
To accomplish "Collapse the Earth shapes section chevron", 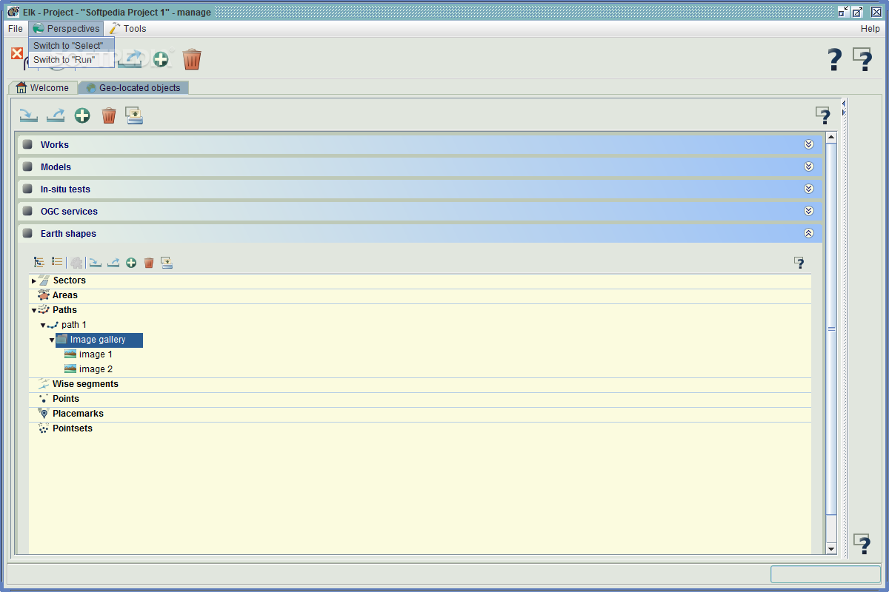I will click(809, 233).
